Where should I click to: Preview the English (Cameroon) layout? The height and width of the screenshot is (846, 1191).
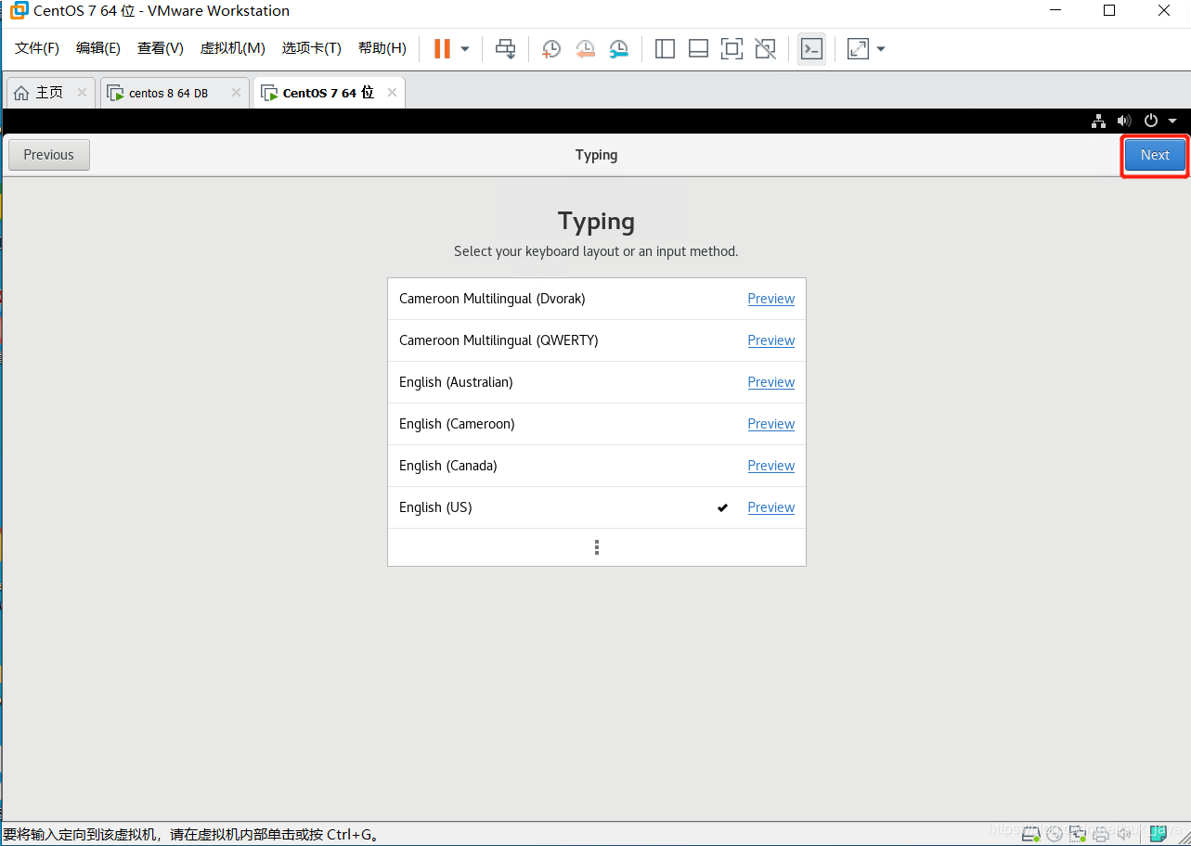point(771,424)
